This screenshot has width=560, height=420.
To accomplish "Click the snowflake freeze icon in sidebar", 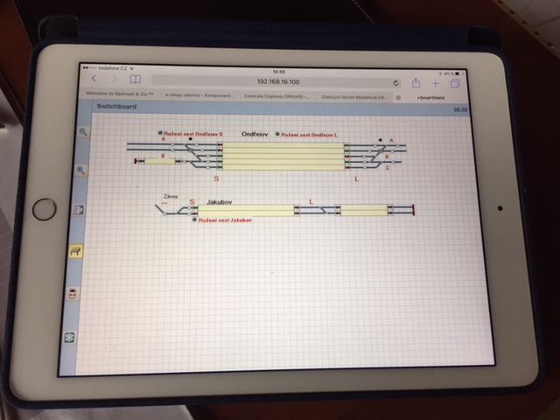I will coord(70,337).
